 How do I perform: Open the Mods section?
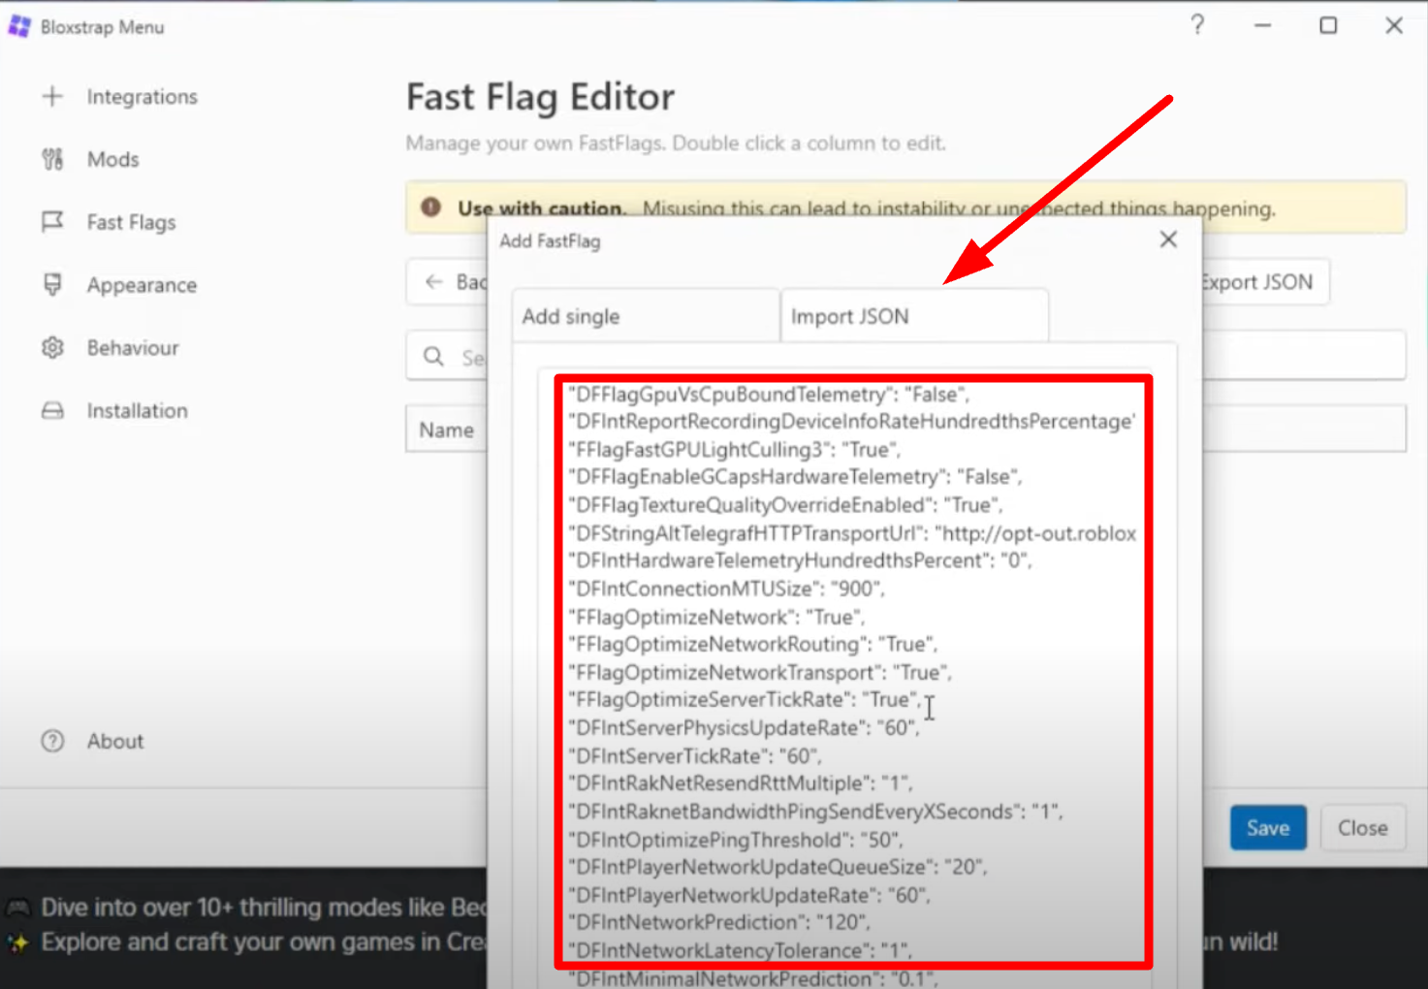point(112,159)
